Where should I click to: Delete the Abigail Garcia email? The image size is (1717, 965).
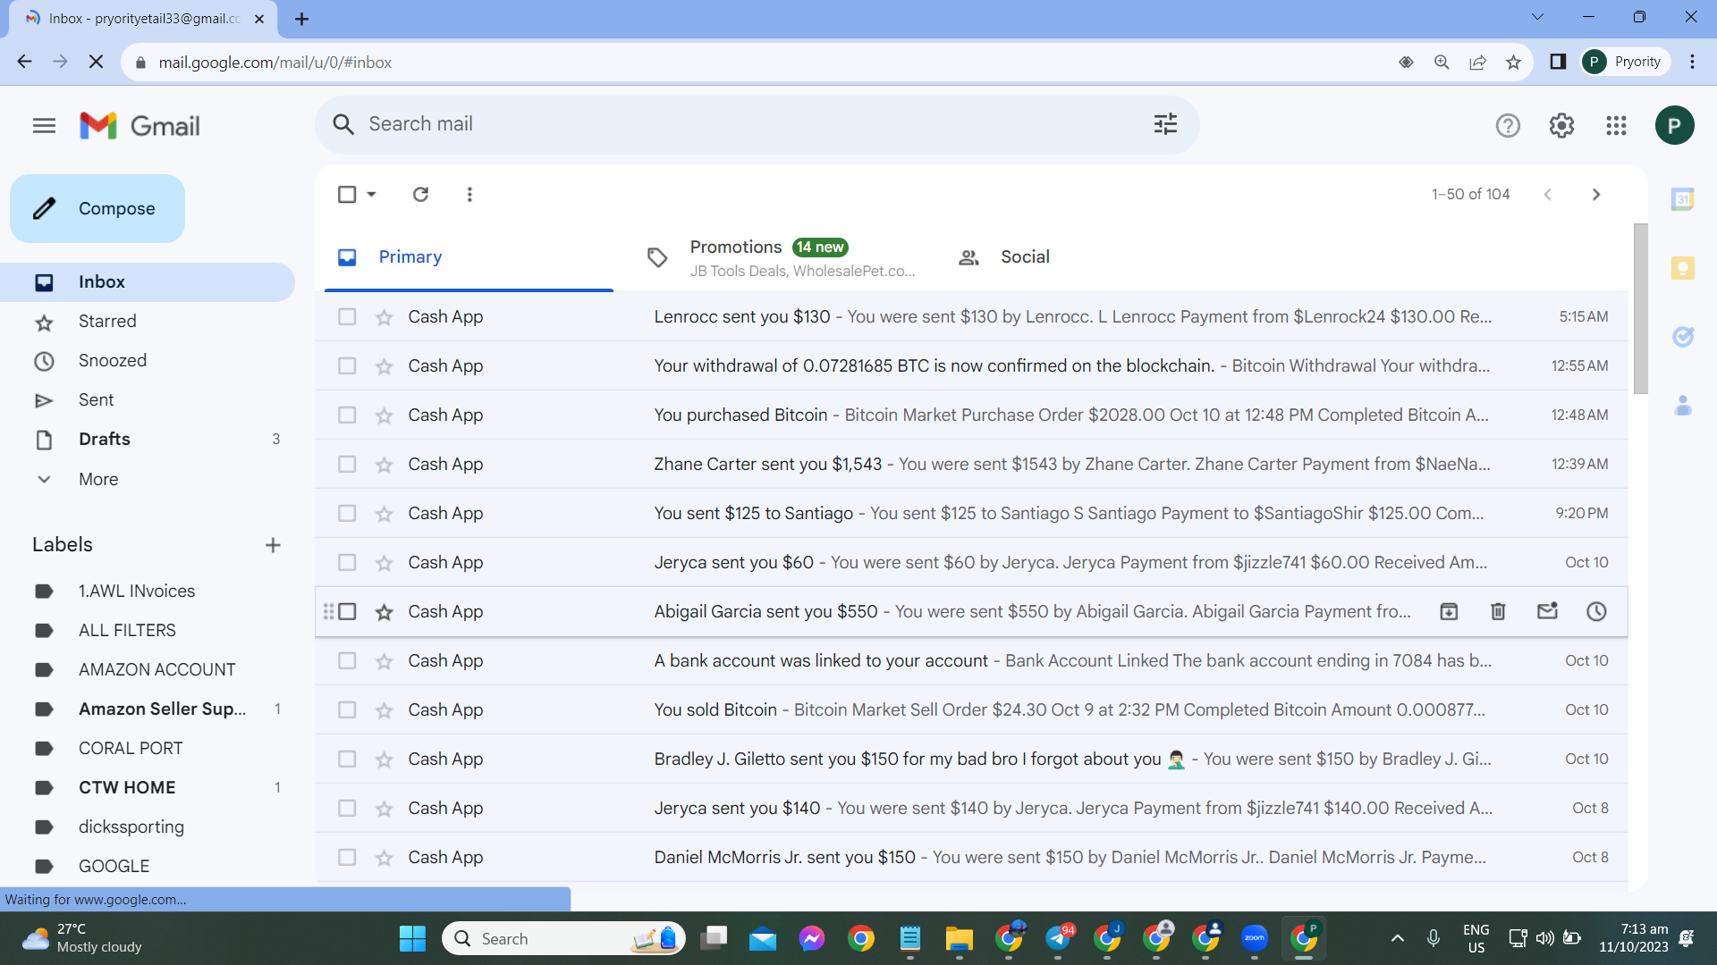coord(1498,611)
